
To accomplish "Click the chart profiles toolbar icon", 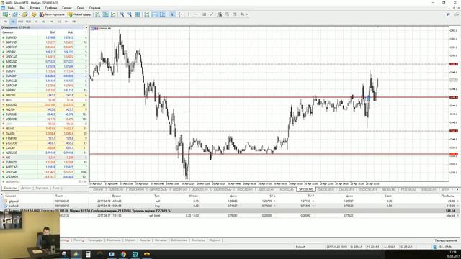I will point(15,14).
